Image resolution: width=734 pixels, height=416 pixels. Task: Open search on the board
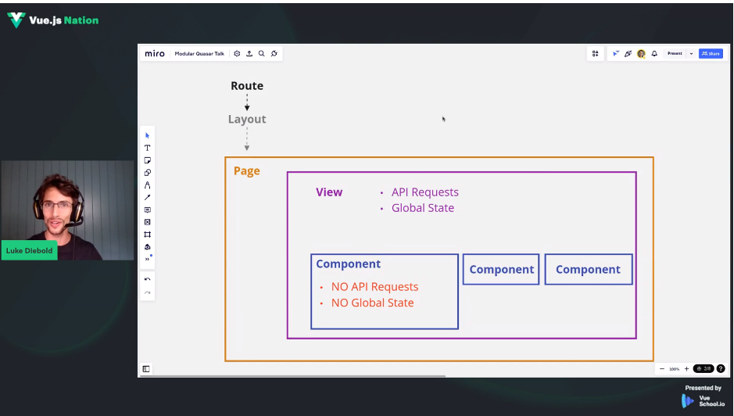(x=262, y=54)
